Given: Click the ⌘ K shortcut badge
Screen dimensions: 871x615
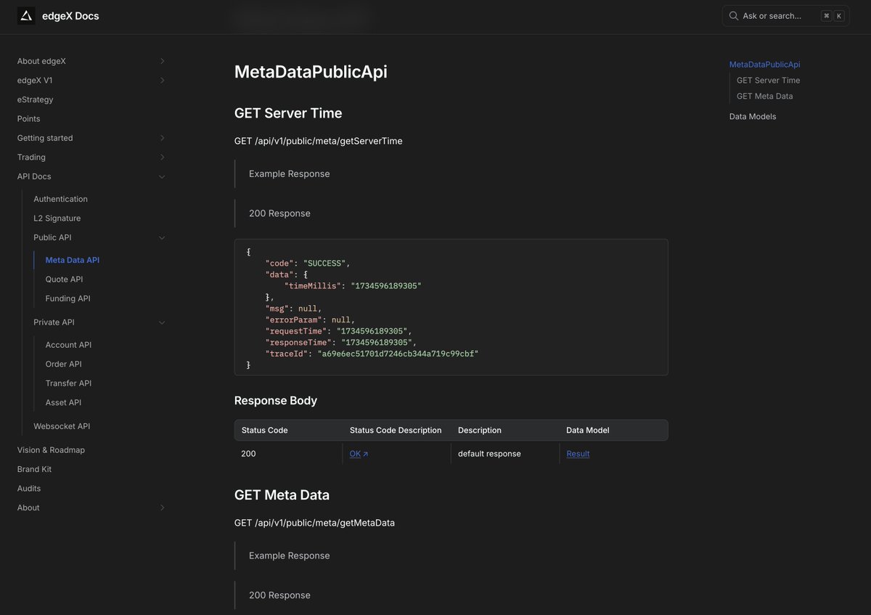Looking at the screenshot, I should 833,16.
